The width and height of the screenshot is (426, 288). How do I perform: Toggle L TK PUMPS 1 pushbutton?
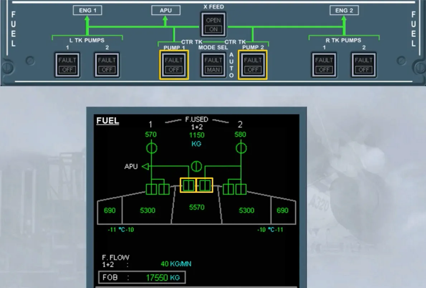[67, 65]
